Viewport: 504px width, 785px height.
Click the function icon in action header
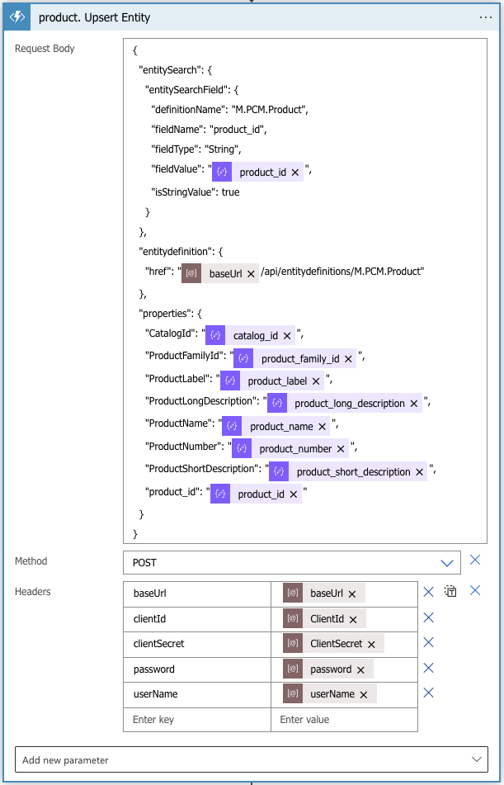[x=17, y=17]
